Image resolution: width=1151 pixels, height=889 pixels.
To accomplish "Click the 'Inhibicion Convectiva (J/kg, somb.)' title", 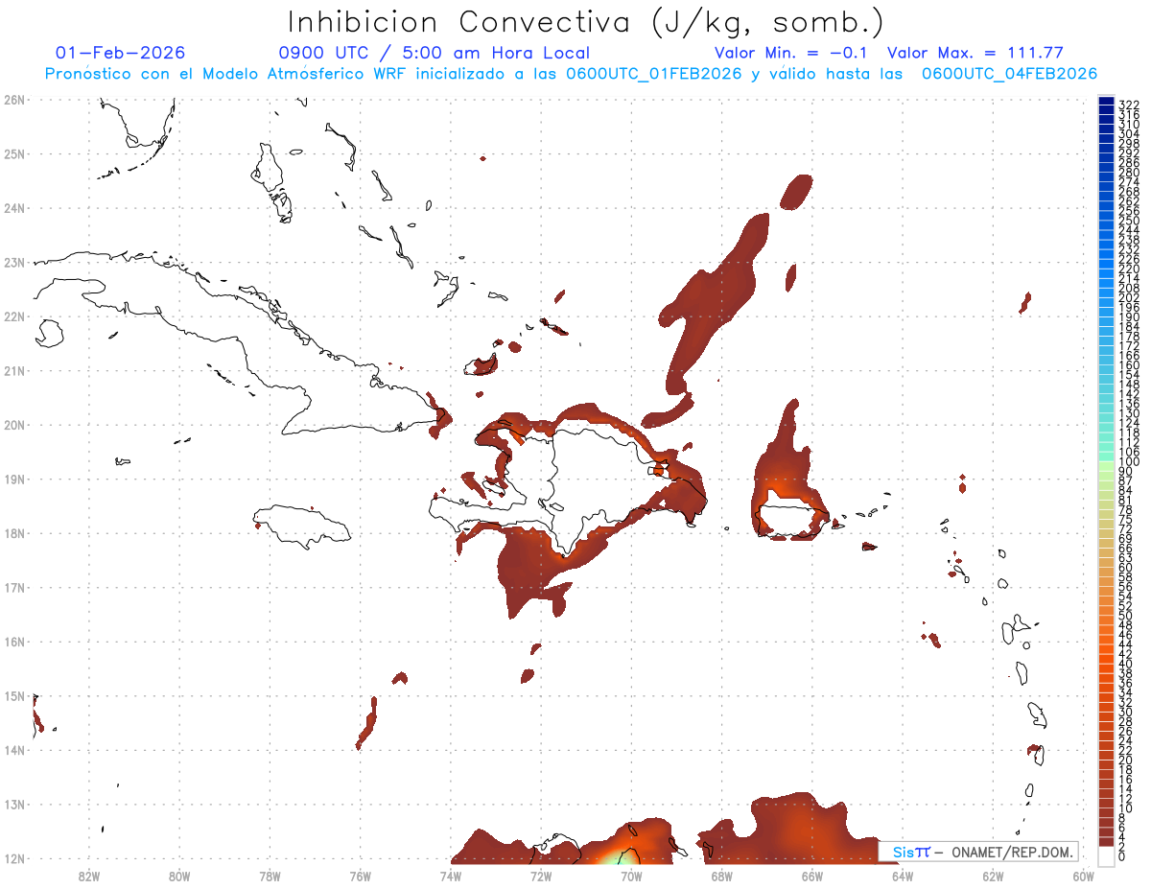I will pos(585,23).
